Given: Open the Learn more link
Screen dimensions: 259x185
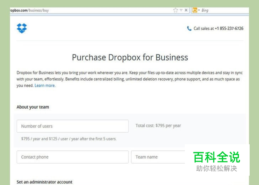Looking at the screenshot, I should click(x=45, y=86).
